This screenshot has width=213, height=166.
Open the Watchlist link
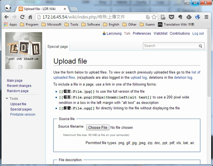[160, 34]
